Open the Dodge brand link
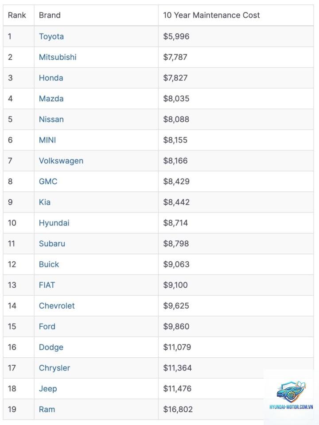This screenshot has height=425, width=319. point(51,347)
